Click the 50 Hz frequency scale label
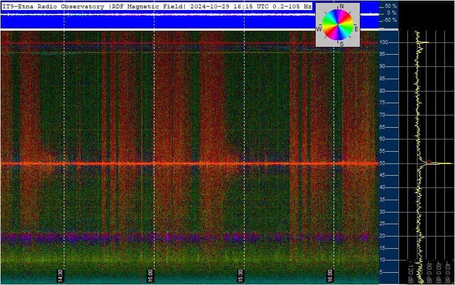The height and width of the screenshot is (285, 455). tap(383, 163)
